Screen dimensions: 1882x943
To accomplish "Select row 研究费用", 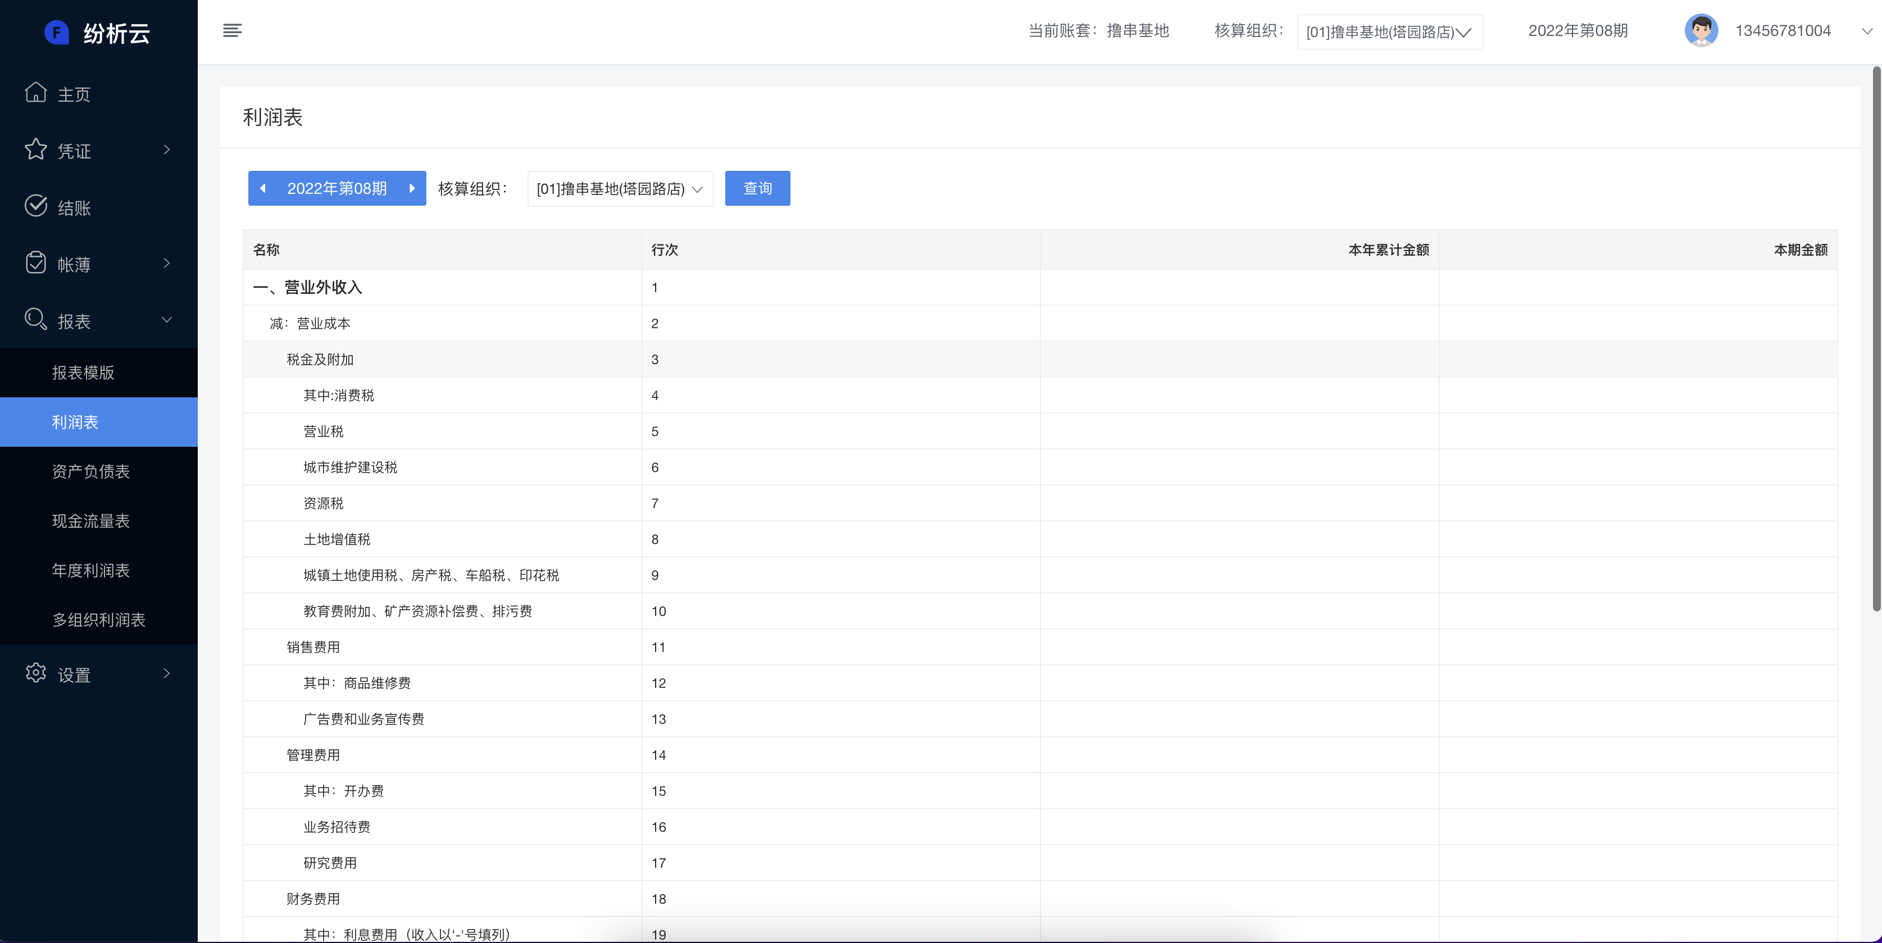I will coord(1040,863).
